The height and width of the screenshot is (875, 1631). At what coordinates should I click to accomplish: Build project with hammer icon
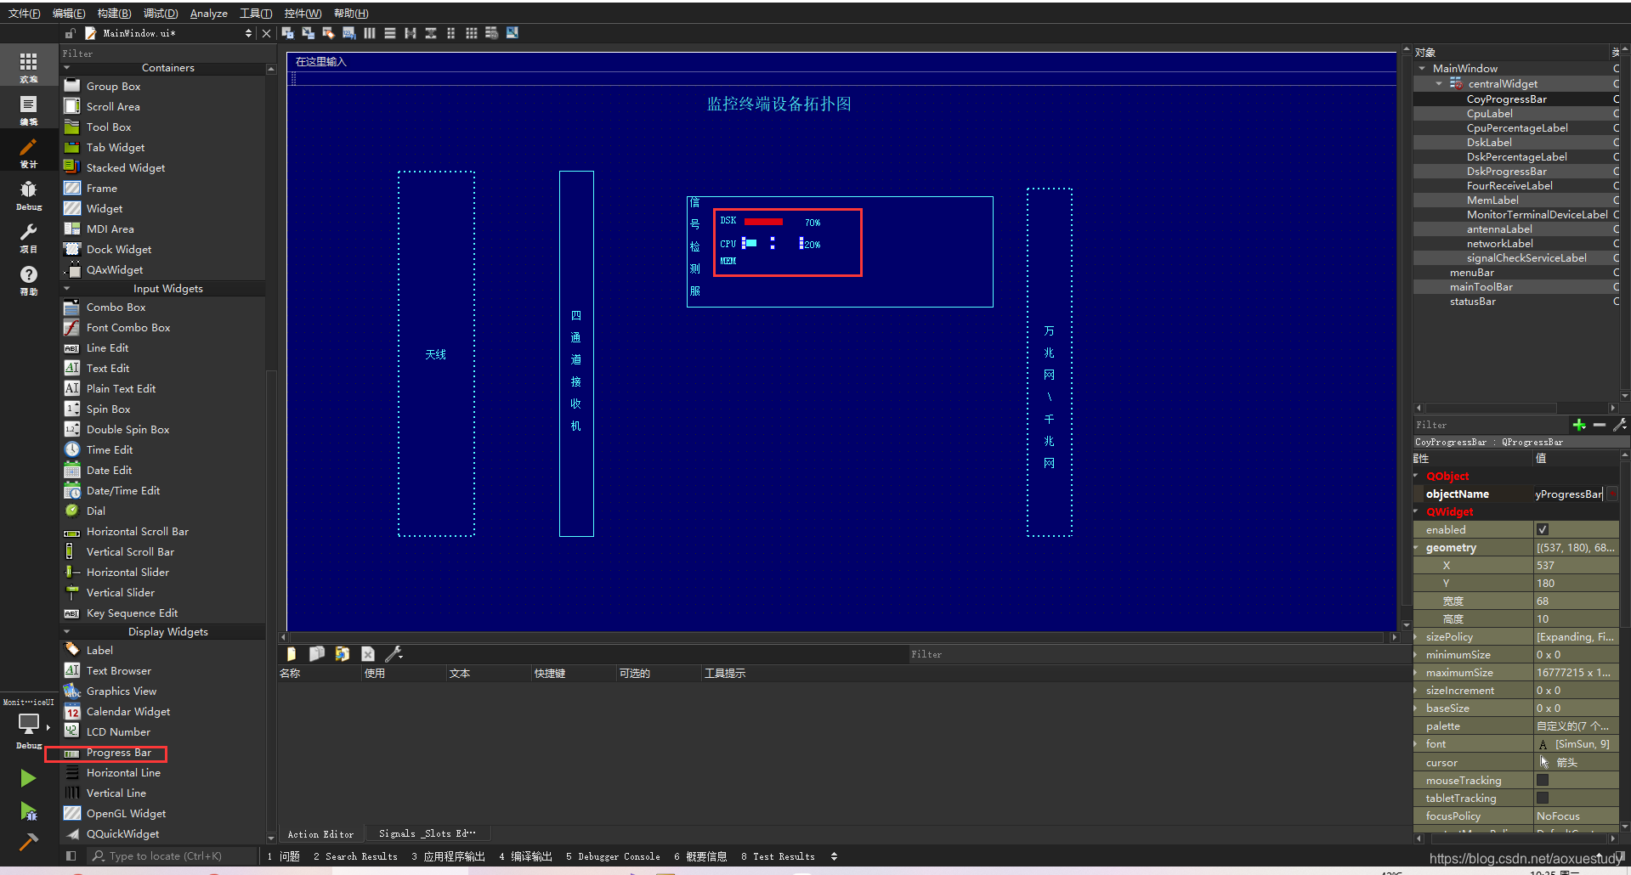point(28,842)
